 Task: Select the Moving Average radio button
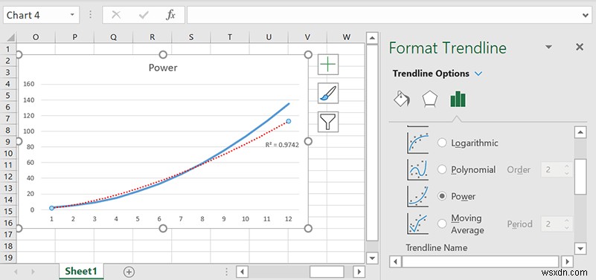coord(442,224)
